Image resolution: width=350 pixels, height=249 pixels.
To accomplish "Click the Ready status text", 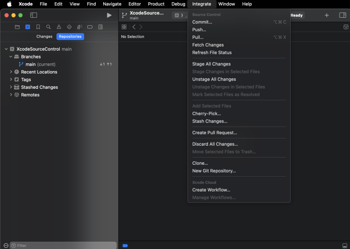I will click(297, 15).
